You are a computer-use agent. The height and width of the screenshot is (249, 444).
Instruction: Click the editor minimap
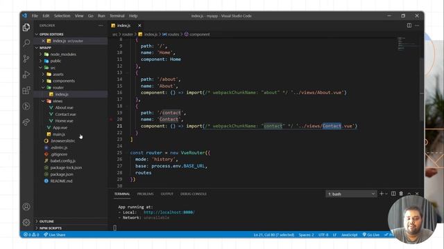point(407,44)
